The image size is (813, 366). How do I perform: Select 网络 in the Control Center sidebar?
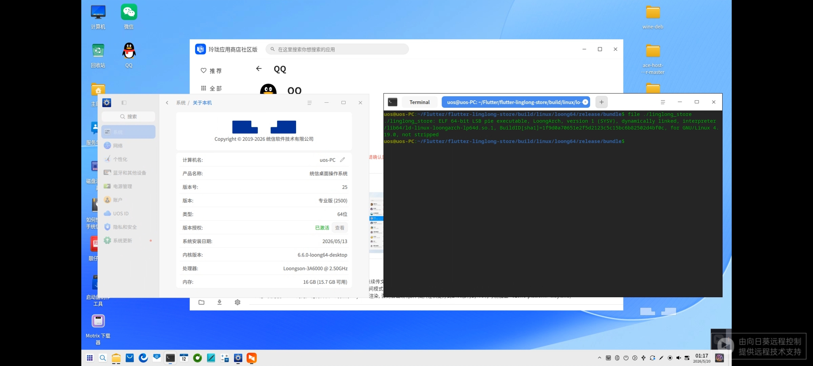click(x=129, y=145)
